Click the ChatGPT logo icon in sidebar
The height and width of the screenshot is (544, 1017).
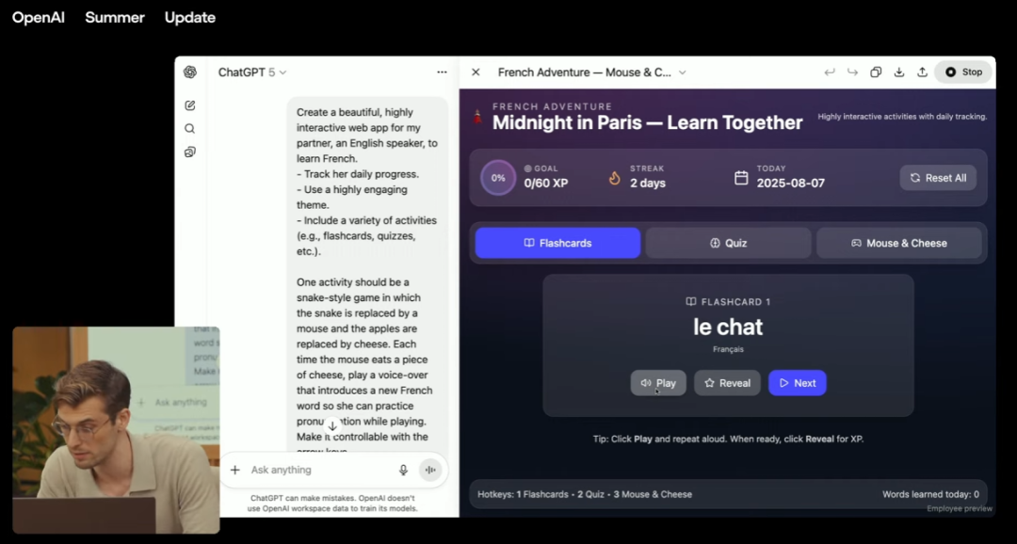click(190, 72)
